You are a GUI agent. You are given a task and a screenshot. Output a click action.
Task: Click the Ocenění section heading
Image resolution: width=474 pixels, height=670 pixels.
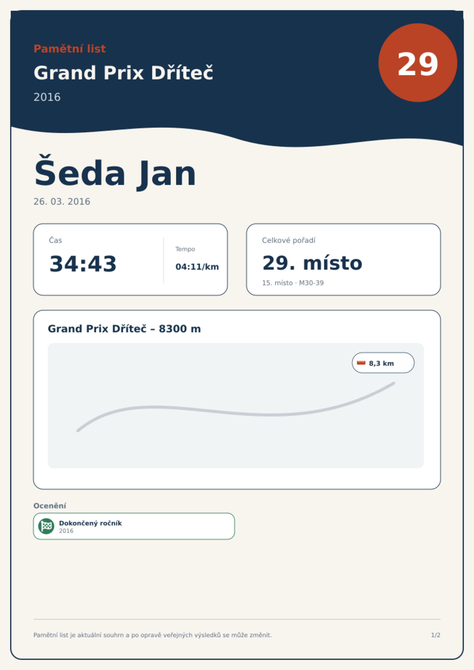[x=50, y=506]
